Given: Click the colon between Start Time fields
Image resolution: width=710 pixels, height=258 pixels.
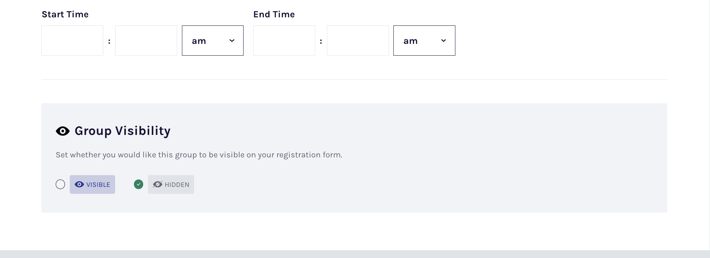Looking at the screenshot, I should [109, 41].
